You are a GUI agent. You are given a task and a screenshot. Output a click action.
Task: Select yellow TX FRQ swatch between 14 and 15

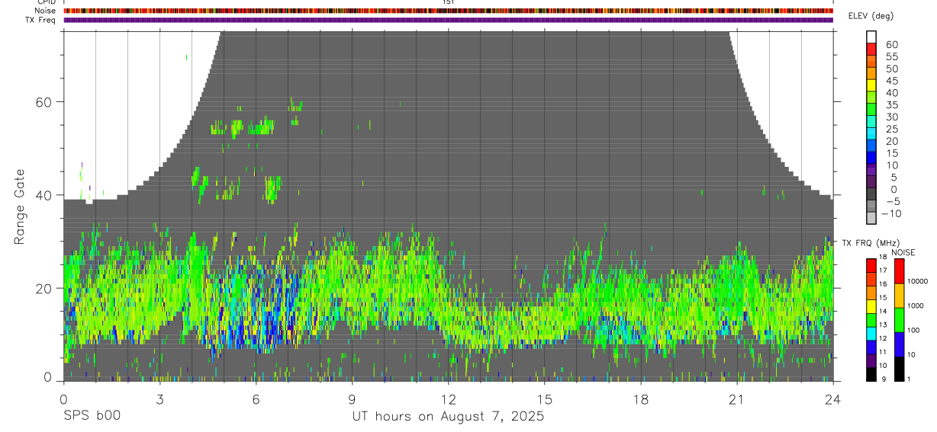click(x=871, y=306)
